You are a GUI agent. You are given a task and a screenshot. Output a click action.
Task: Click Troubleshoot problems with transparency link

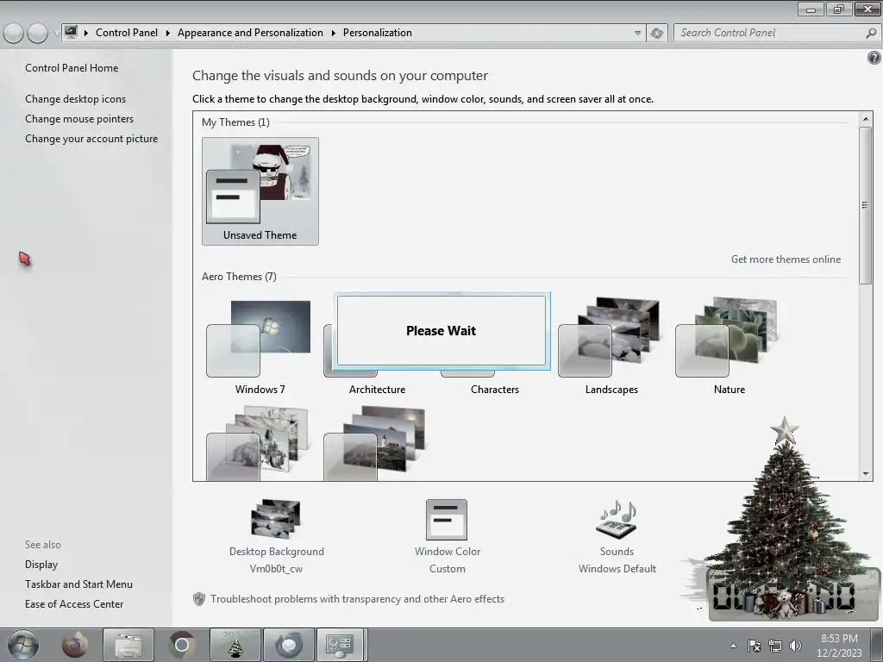pyautogui.click(x=357, y=599)
